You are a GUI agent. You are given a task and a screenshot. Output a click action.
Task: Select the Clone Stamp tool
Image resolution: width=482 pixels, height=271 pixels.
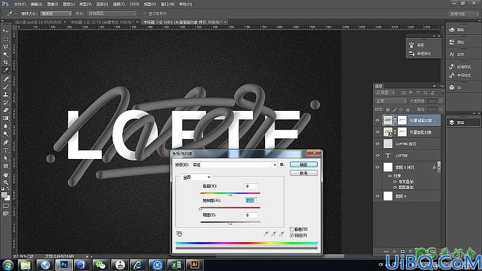(5, 95)
